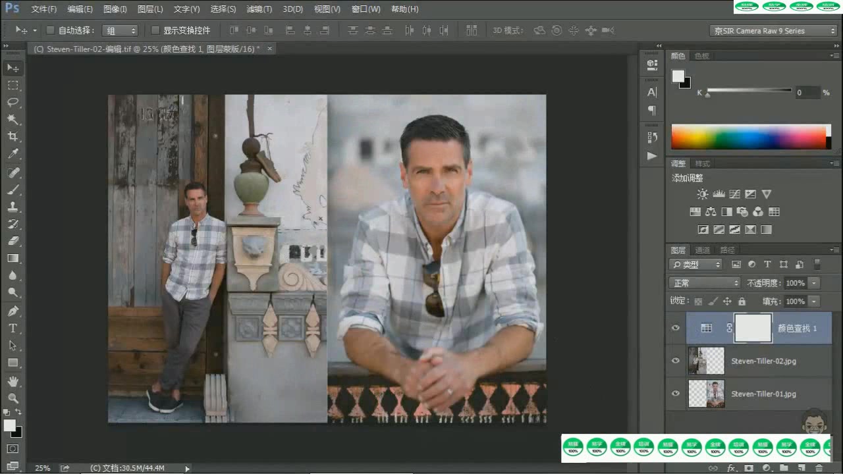Select the Lasso tool
843x474 pixels.
point(13,103)
